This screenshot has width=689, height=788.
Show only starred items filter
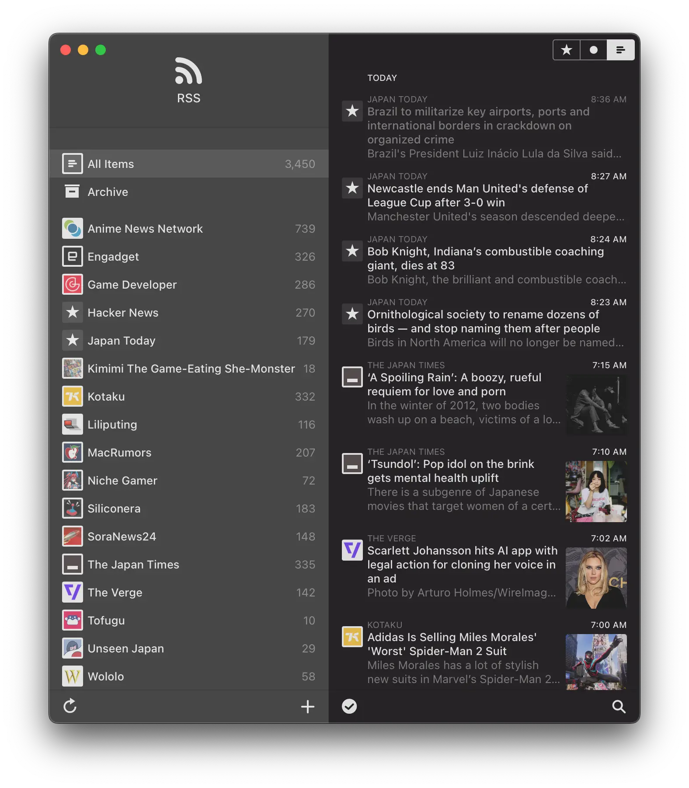point(567,50)
